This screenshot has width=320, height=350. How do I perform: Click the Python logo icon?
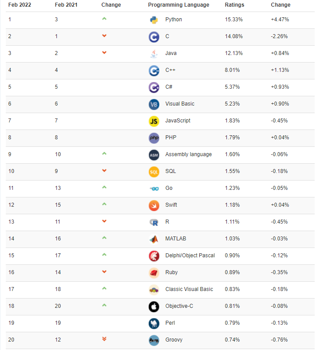[x=154, y=20]
